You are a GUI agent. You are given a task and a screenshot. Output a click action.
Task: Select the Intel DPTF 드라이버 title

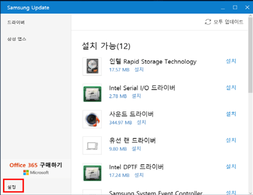click(x=136, y=167)
